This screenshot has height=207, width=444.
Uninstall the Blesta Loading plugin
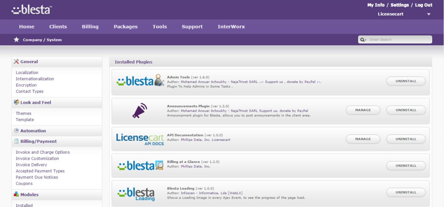pyautogui.click(x=406, y=192)
